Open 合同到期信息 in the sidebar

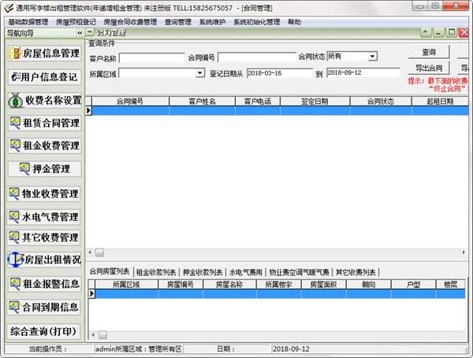point(44,307)
